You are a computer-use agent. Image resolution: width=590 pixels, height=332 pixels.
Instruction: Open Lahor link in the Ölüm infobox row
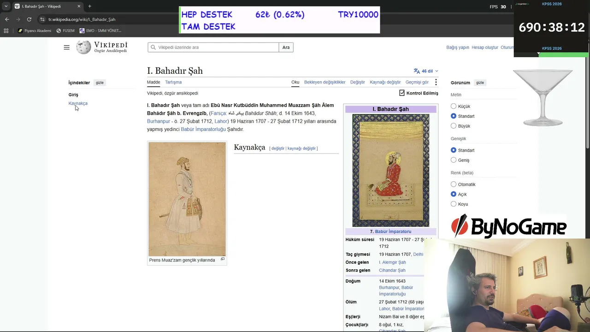[384, 309]
